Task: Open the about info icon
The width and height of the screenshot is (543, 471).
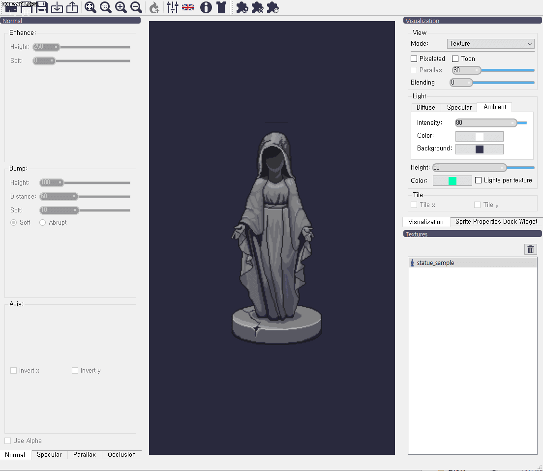Action: tap(206, 7)
